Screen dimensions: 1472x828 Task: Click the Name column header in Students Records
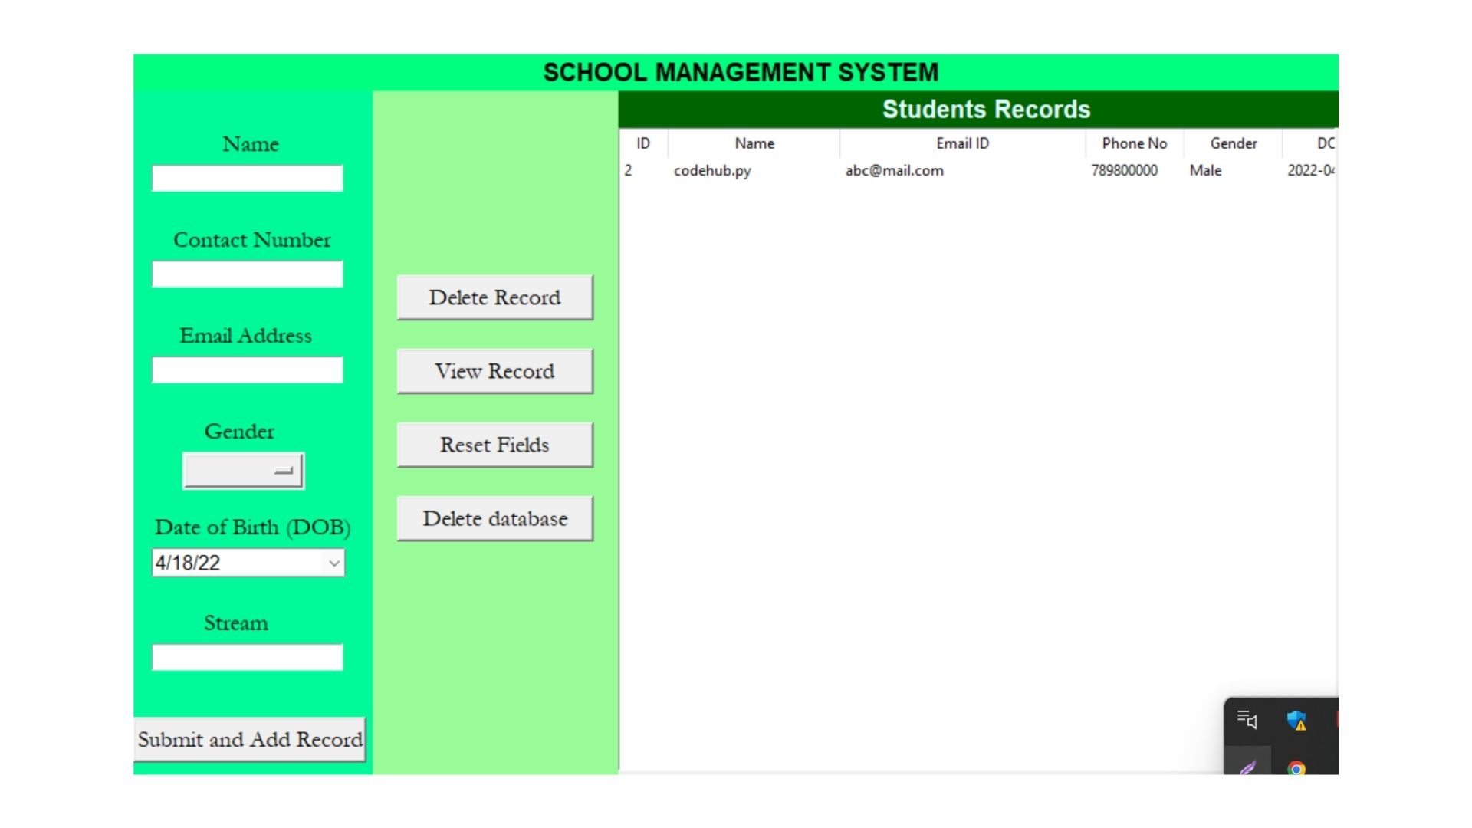coord(754,143)
